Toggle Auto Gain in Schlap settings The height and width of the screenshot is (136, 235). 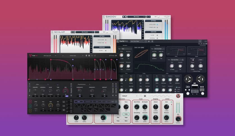click(106, 40)
